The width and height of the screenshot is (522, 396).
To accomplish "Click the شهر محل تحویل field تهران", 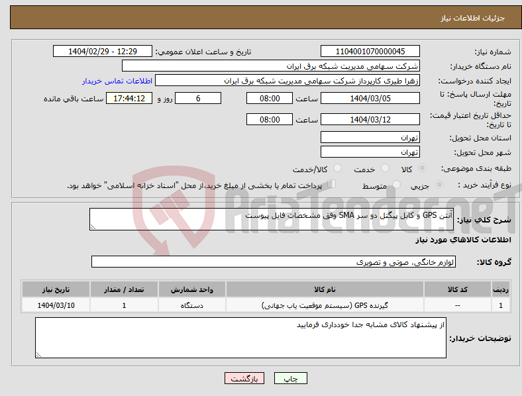I will click(370, 152).
